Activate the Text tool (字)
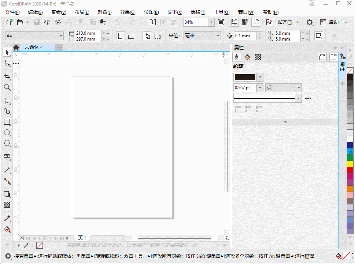355x264 pixels. click(7, 157)
